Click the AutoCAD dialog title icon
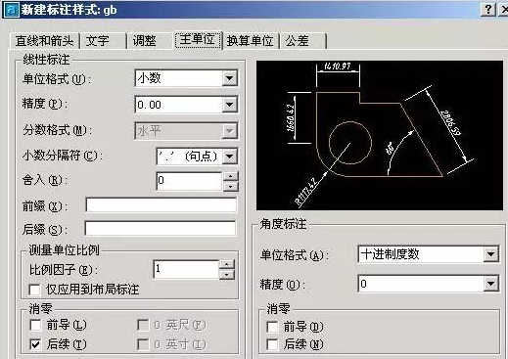508x359 pixels. pyautogui.click(x=11, y=10)
